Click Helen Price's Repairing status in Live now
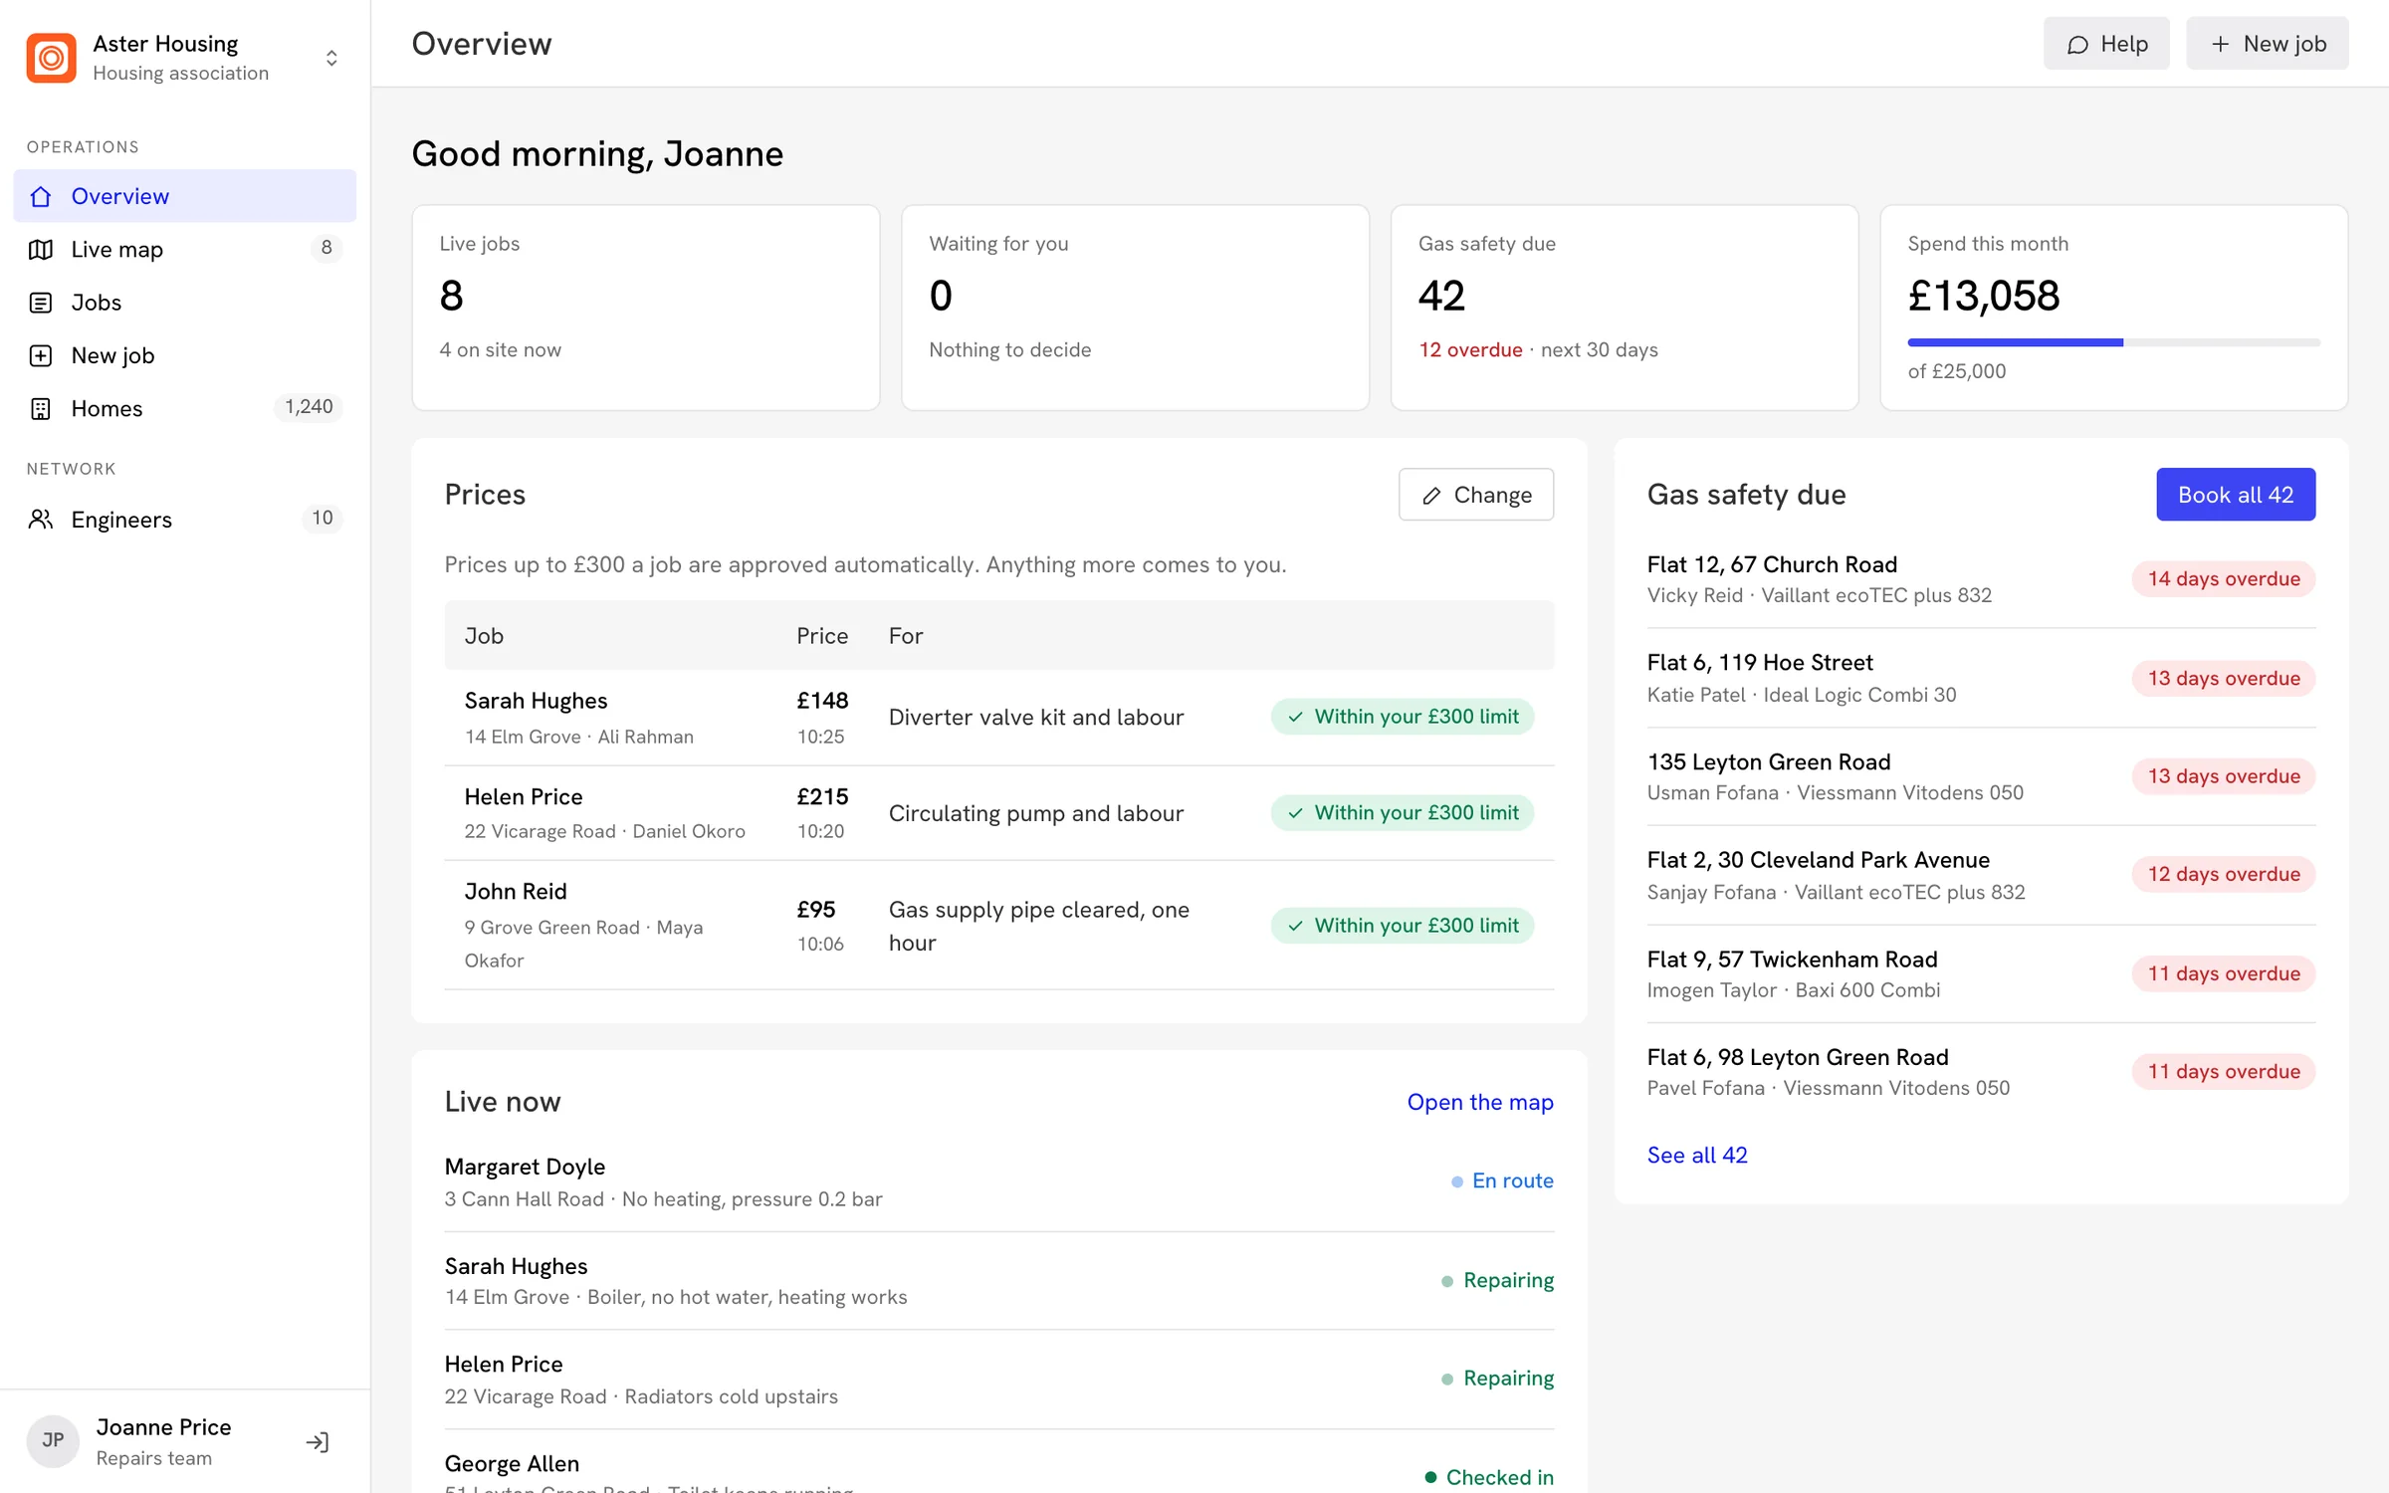This screenshot has width=2389, height=1493. pyautogui.click(x=1497, y=1378)
